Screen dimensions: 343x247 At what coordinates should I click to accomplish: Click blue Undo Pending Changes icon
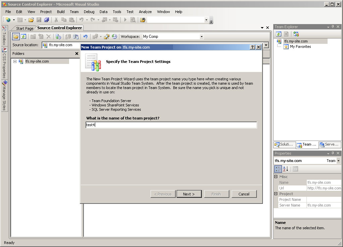point(85,36)
